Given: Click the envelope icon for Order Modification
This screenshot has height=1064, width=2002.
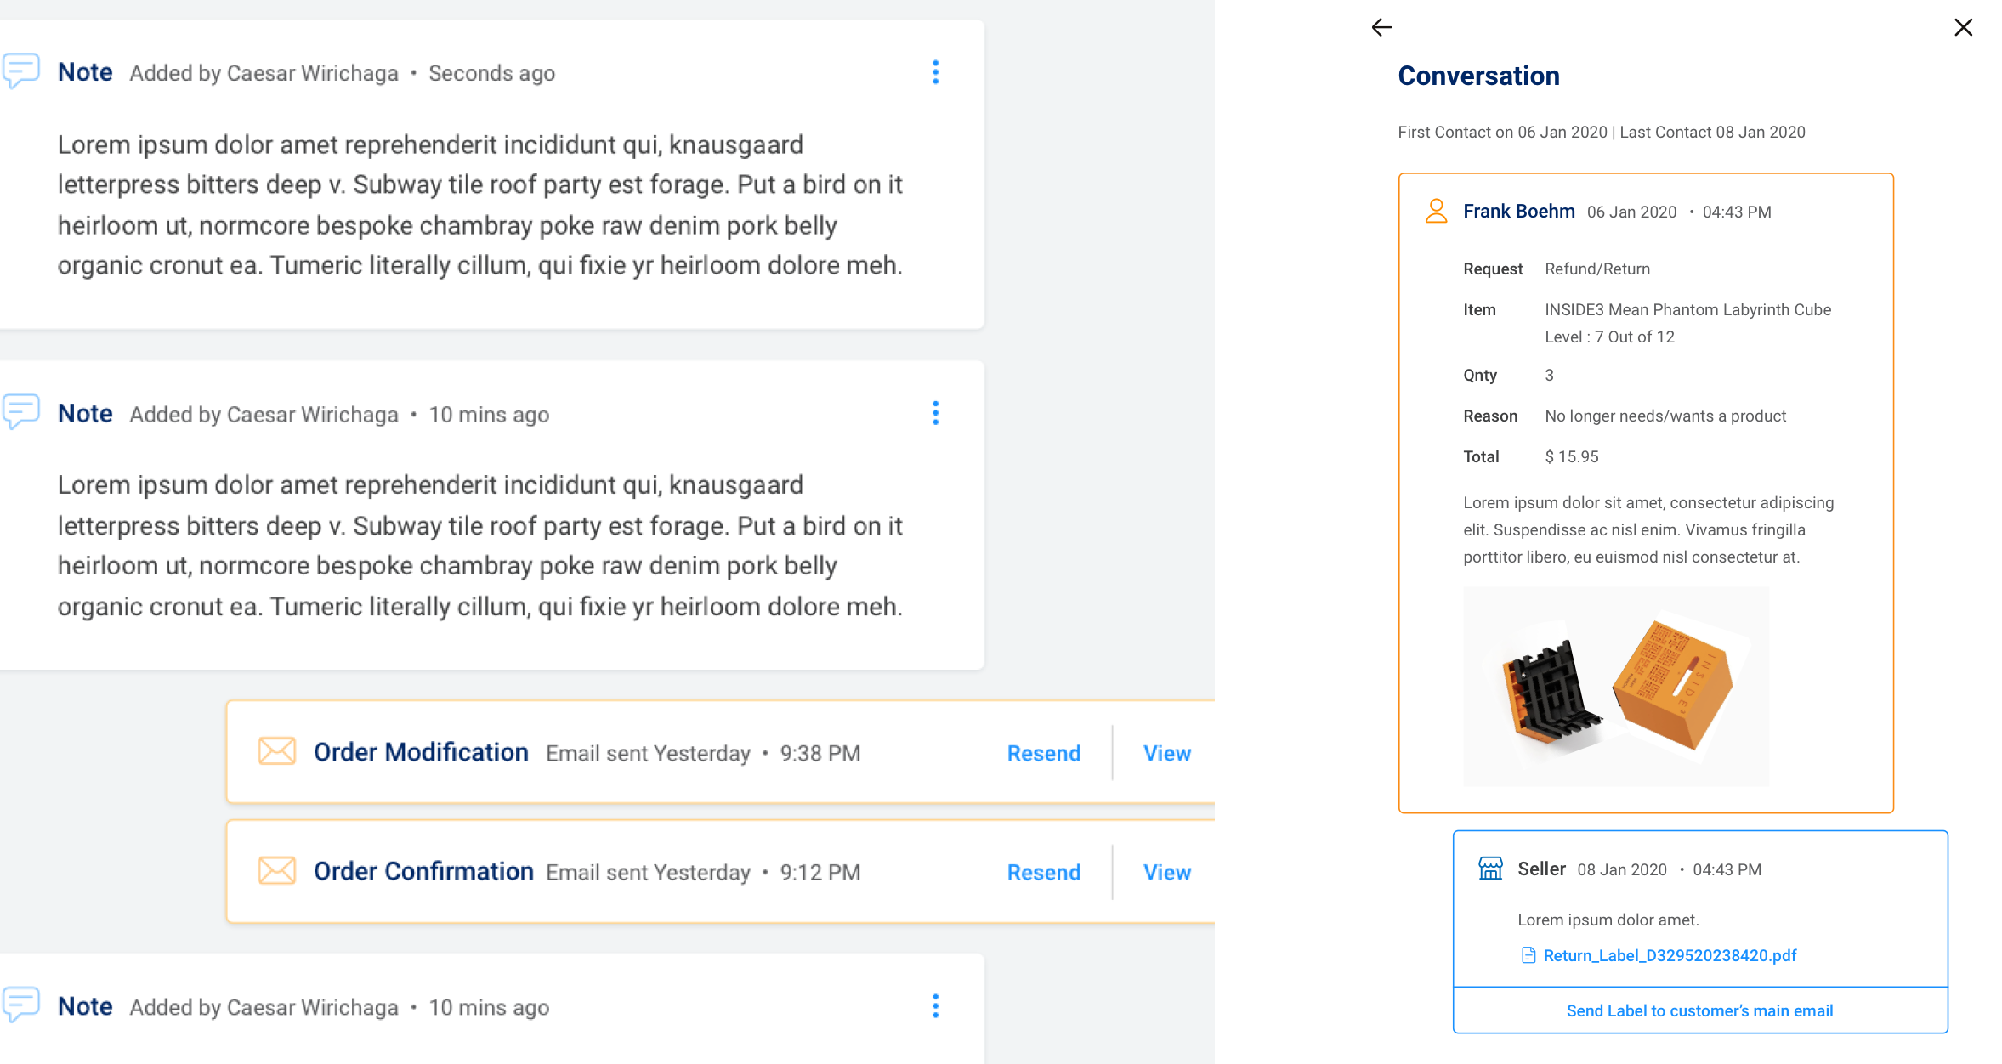Looking at the screenshot, I should pos(276,752).
